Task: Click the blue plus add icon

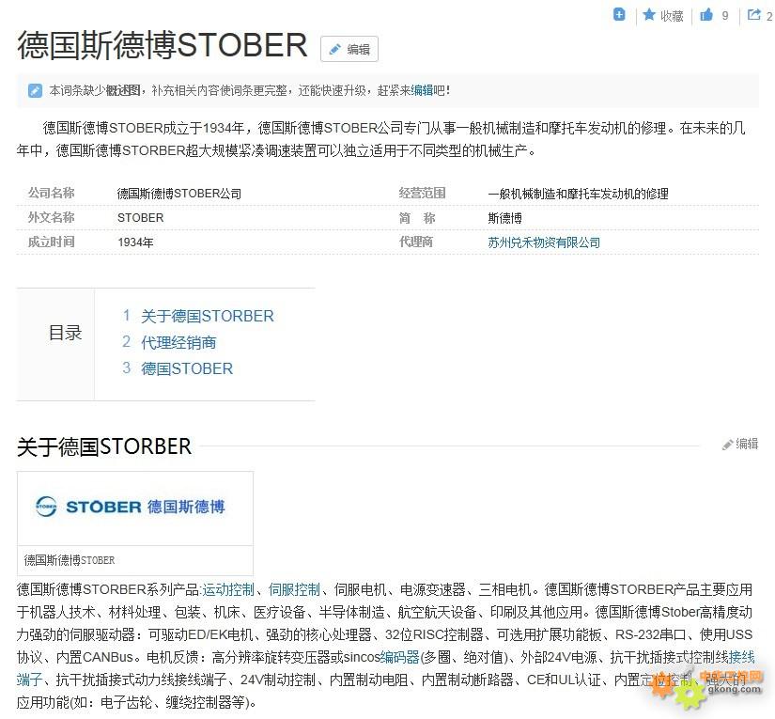Action: click(619, 14)
